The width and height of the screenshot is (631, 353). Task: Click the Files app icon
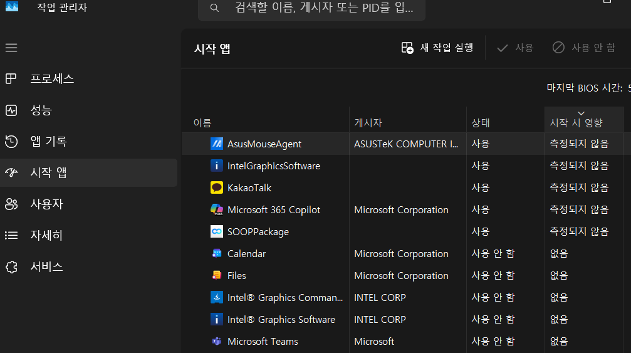(x=217, y=275)
